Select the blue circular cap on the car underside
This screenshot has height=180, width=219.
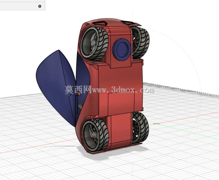pyautogui.click(x=122, y=50)
